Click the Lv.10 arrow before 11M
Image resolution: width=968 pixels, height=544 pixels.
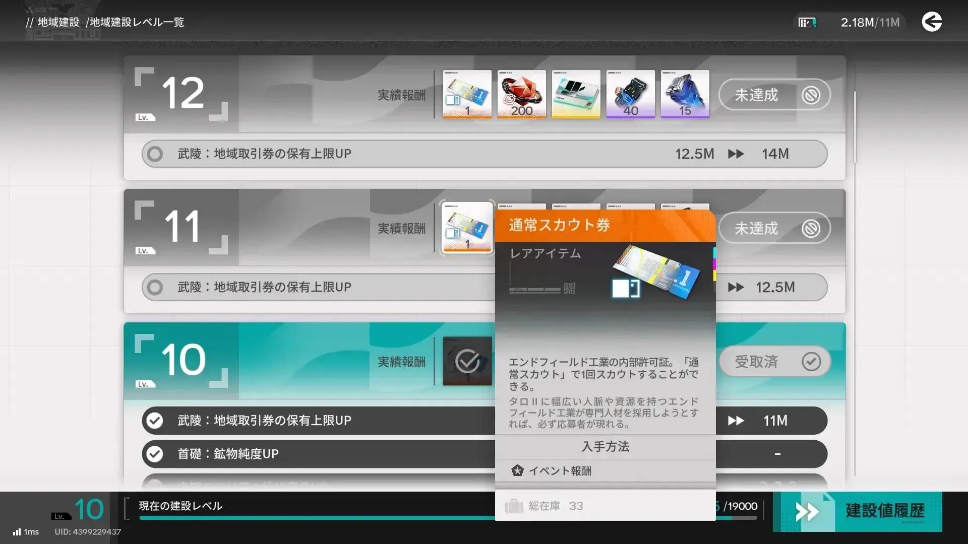coord(736,421)
